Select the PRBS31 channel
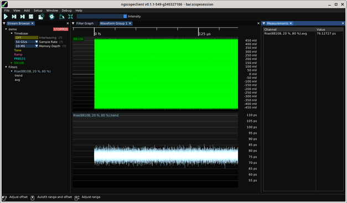The width and height of the screenshot is (347, 203). pyautogui.click(x=20, y=59)
